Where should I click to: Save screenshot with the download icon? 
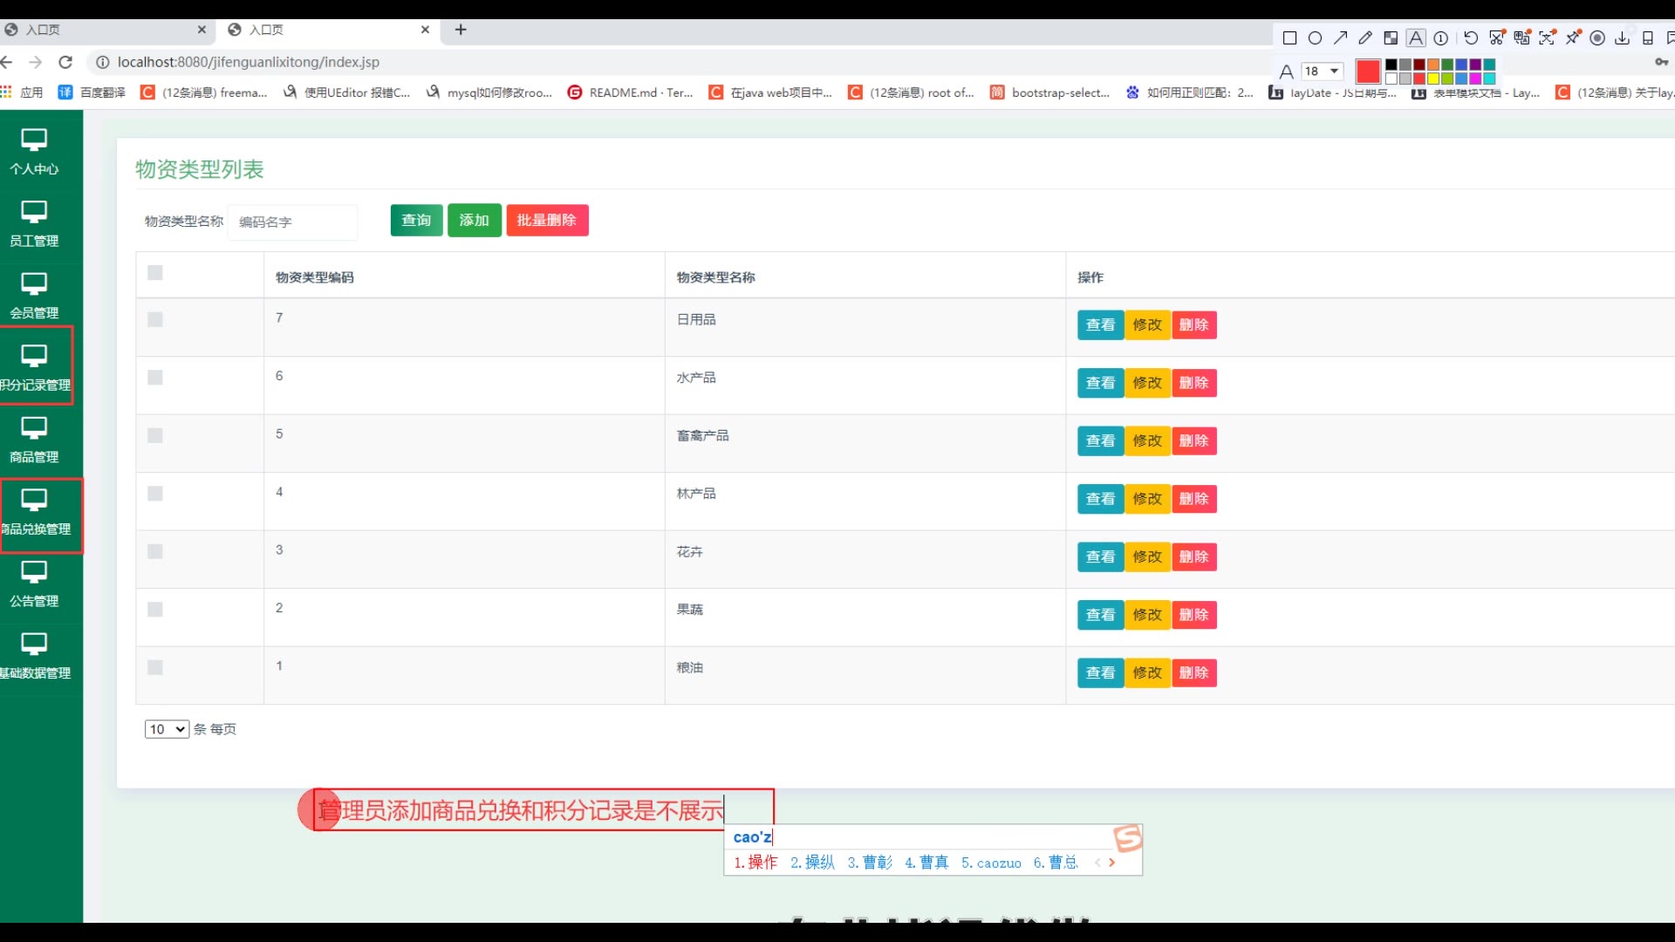tap(1622, 38)
